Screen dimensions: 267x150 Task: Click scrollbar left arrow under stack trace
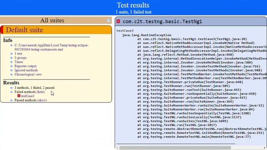click(x=118, y=148)
